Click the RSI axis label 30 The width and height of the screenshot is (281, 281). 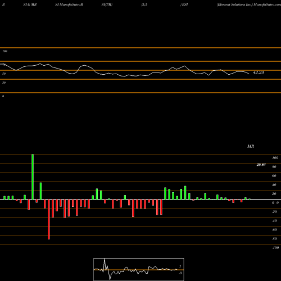click(4, 83)
